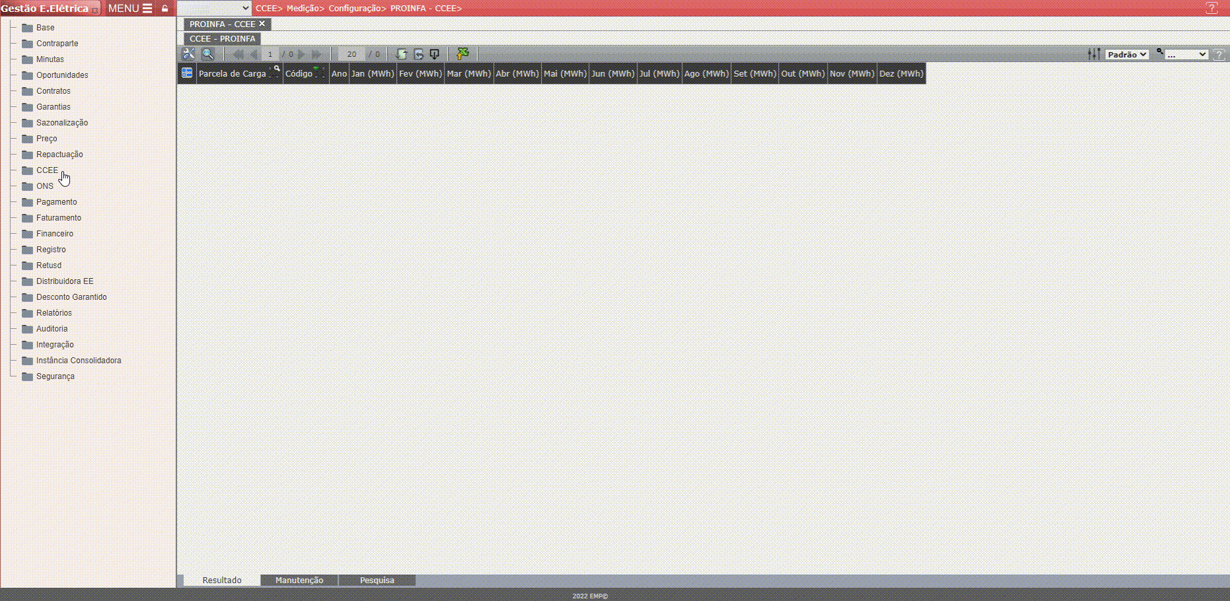Switch to the Manutenção tab
The height and width of the screenshot is (601, 1230).
(x=299, y=581)
